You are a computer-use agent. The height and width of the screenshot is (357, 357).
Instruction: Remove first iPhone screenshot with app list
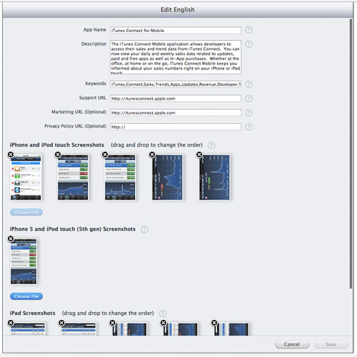11,155
